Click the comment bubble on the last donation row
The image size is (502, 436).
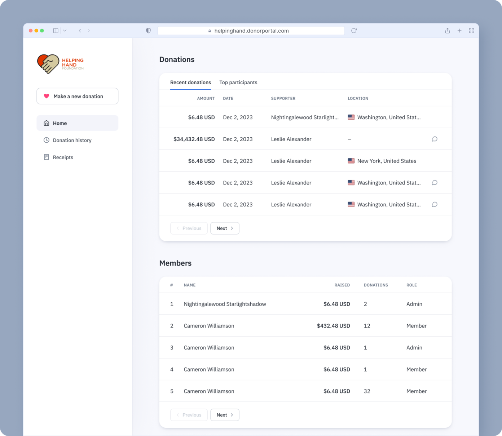tap(435, 204)
